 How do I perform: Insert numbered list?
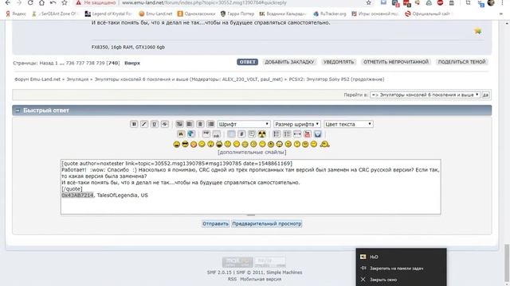287,134
